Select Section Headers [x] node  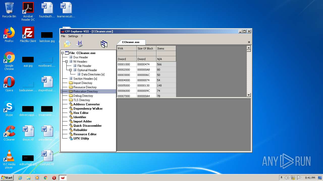[85, 79]
